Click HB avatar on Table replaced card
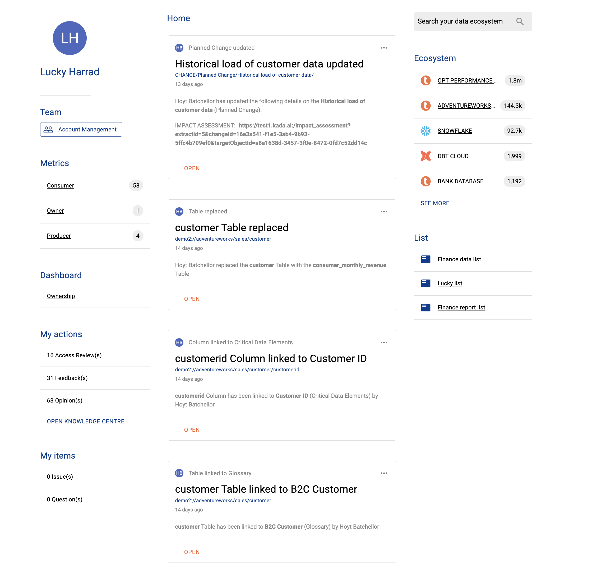This screenshot has width=592, height=567. [179, 212]
